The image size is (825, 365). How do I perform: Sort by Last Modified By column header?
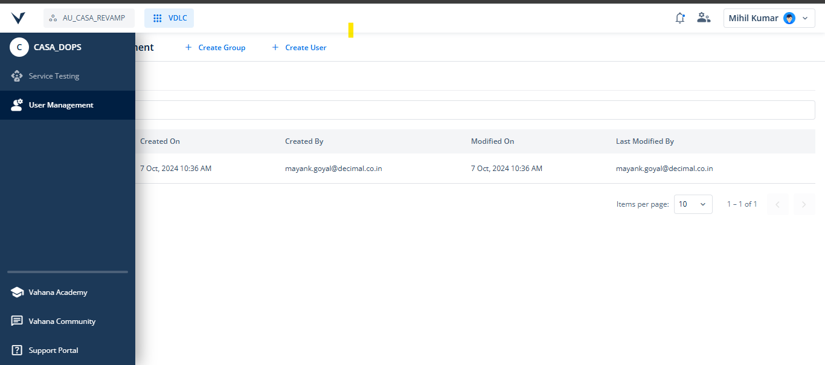click(x=645, y=141)
